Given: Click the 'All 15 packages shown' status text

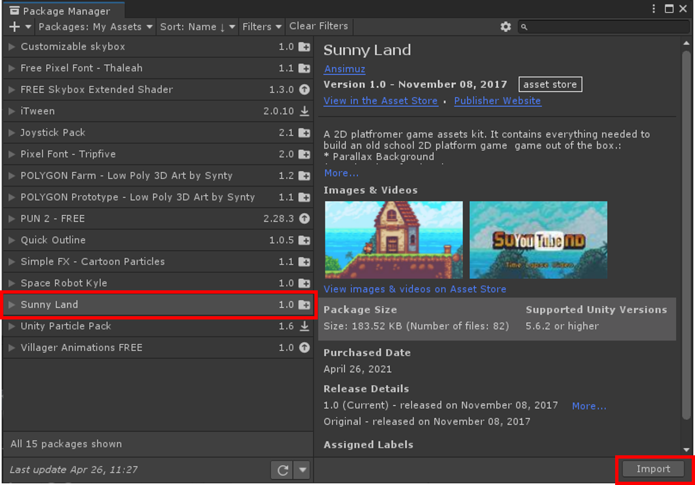Looking at the screenshot, I should 66,444.
